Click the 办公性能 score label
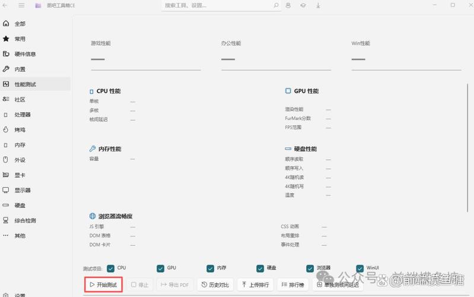Screen dimensions: 474x297 pyautogui.click(x=231, y=43)
